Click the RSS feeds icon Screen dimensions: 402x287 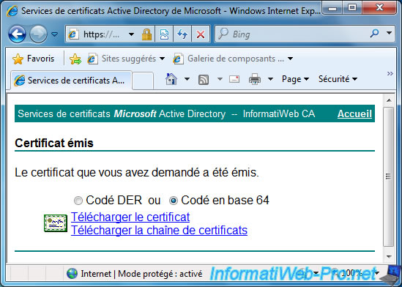pyautogui.click(x=204, y=79)
